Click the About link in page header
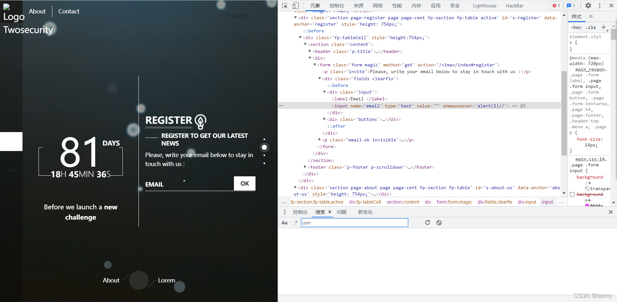 tap(37, 11)
